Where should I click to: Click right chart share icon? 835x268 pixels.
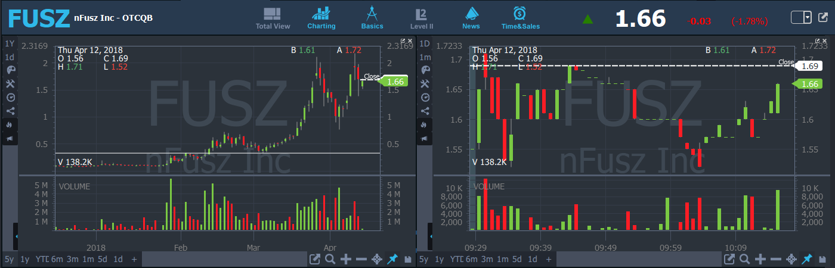tap(425, 111)
